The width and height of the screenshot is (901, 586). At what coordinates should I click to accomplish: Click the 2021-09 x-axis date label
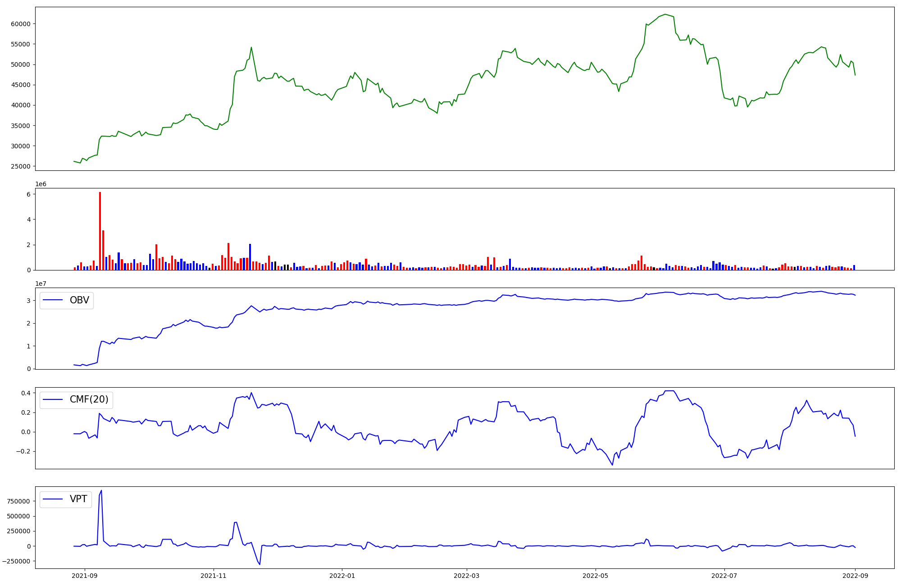pyautogui.click(x=84, y=575)
